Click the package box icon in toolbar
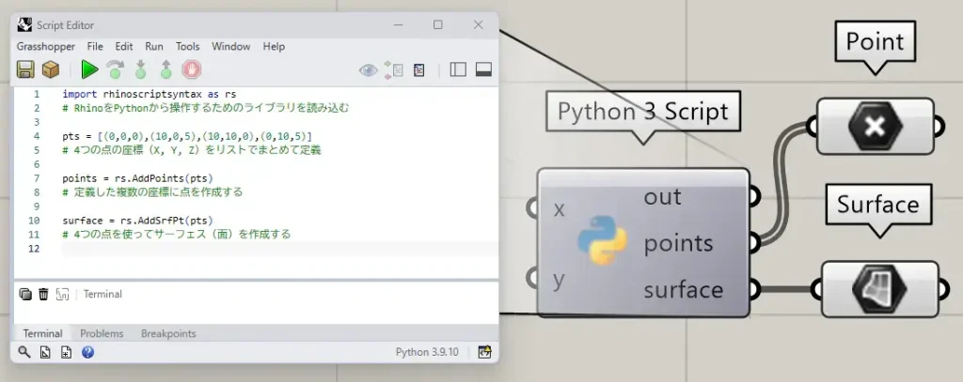 51,69
